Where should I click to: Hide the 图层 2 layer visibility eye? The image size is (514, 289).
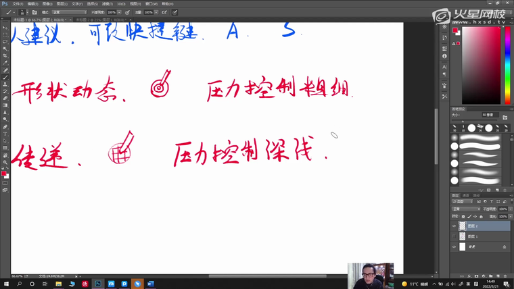click(x=454, y=226)
